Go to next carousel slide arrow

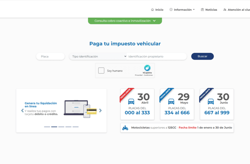101,110
